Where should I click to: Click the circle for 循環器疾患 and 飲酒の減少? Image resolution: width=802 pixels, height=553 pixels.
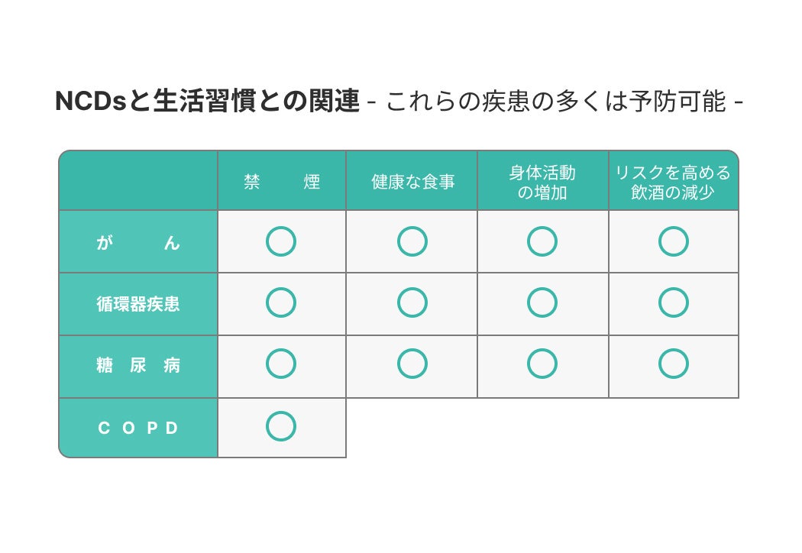(674, 303)
